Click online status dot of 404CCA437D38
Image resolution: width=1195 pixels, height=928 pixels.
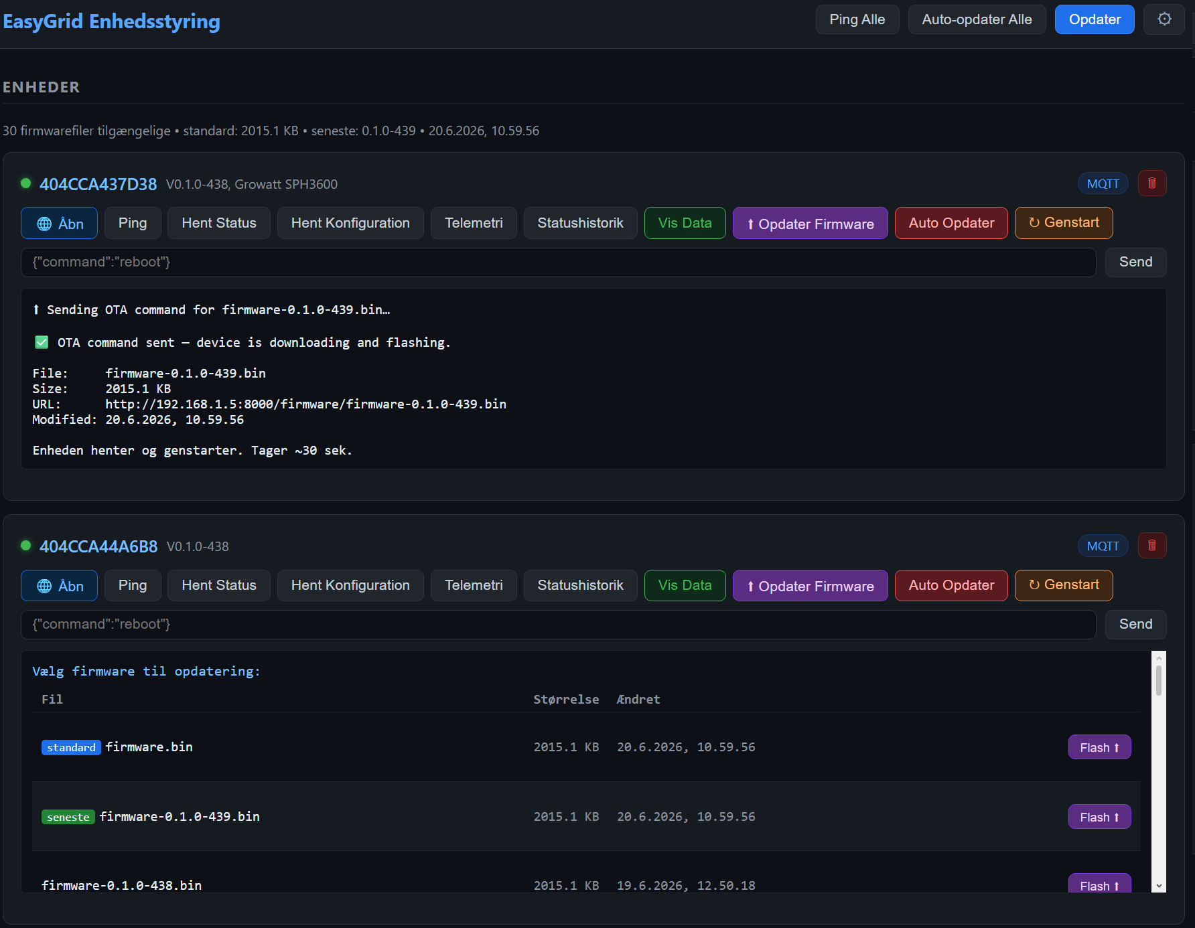tap(25, 183)
